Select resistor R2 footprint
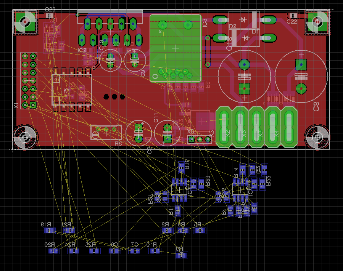The image size is (343, 271). click(167, 231)
